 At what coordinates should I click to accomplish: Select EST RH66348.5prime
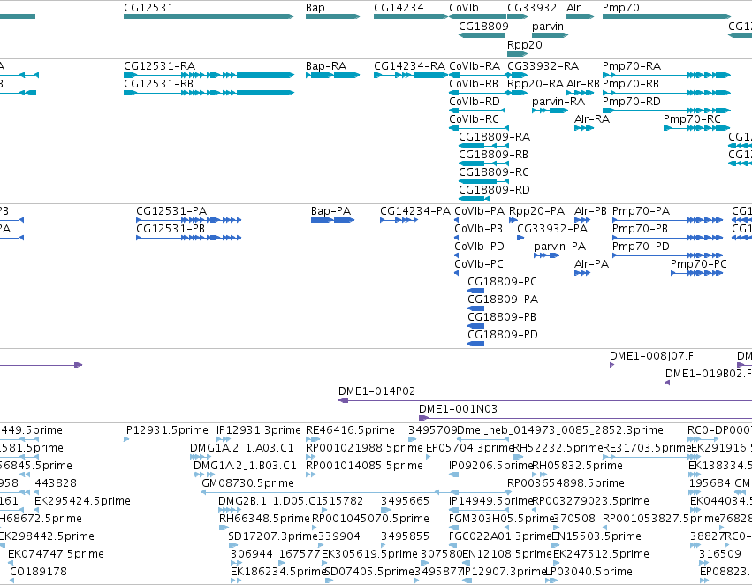264,519
